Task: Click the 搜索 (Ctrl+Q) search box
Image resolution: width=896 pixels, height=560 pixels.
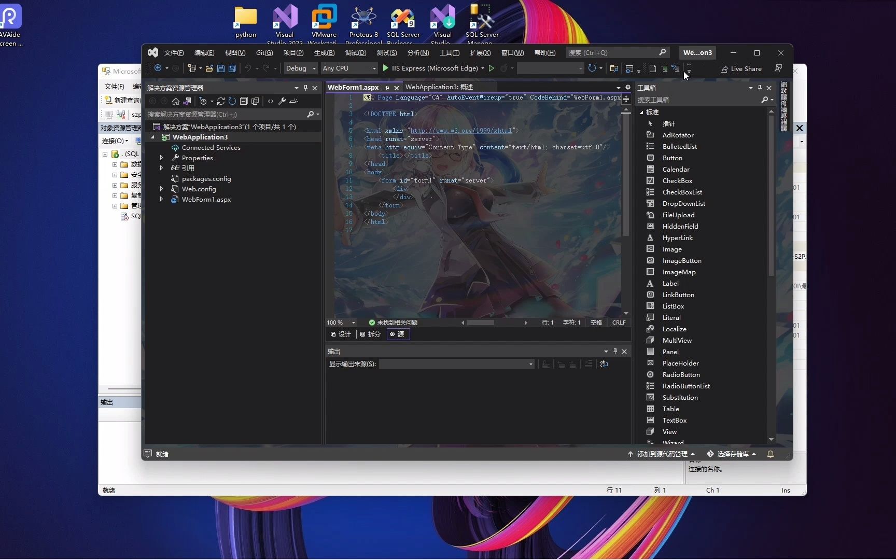Action: point(617,53)
